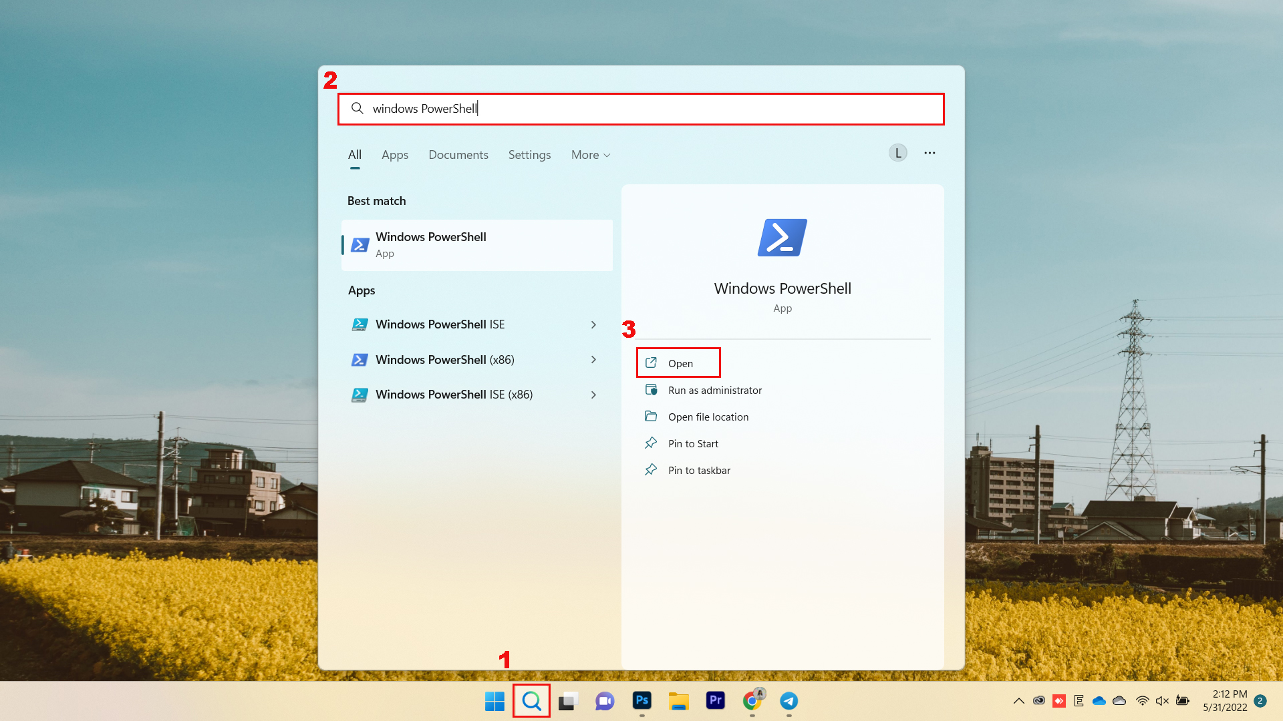Click the Windows PowerShell ISE (x86) icon
The width and height of the screenshot is (1283, 721).
click(x=359, y=395)
